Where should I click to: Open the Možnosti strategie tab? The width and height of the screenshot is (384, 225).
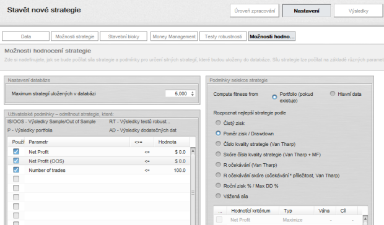pos(75,36)
